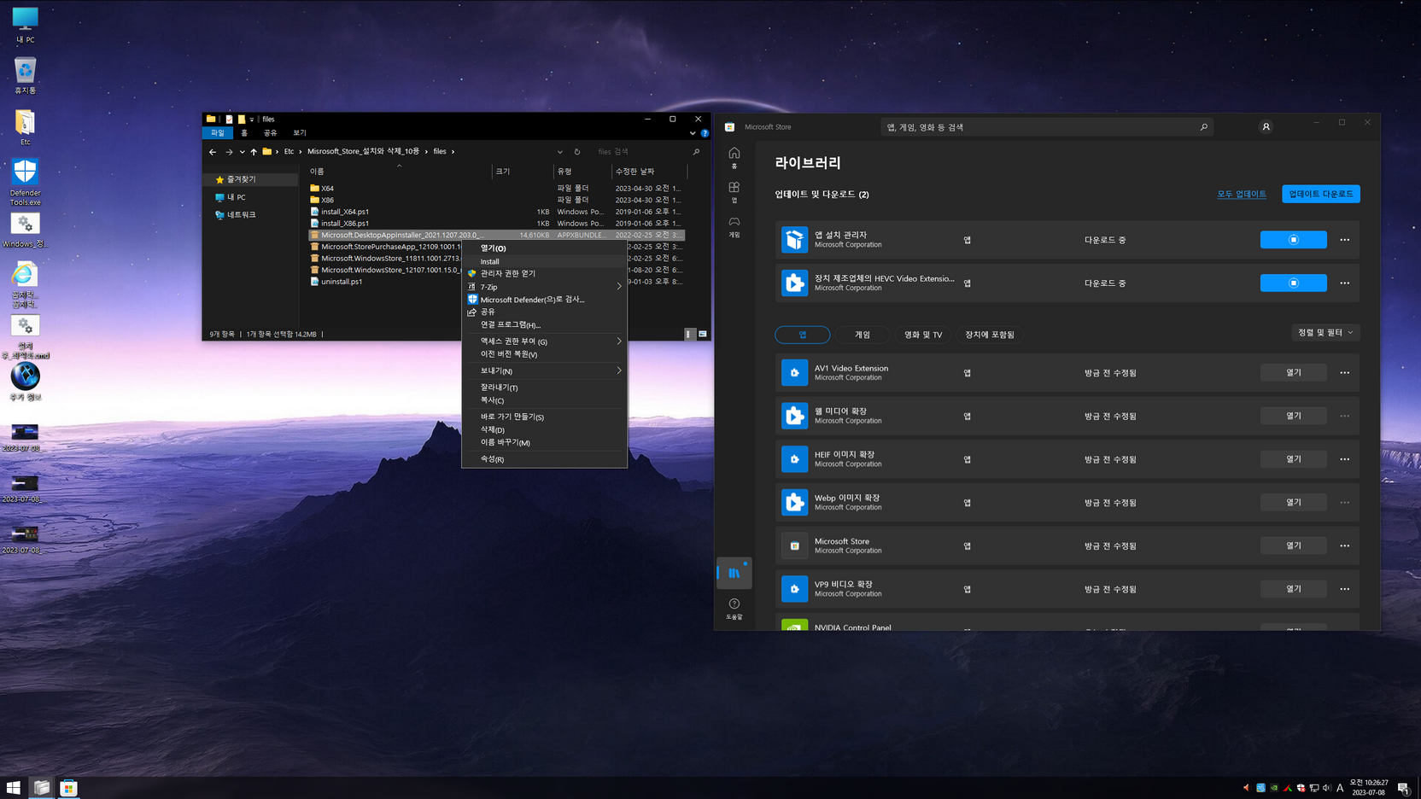Click the Microsoft Store app icon in list
This screenshot has width=1421, height=799.
(x=794, y=545)
